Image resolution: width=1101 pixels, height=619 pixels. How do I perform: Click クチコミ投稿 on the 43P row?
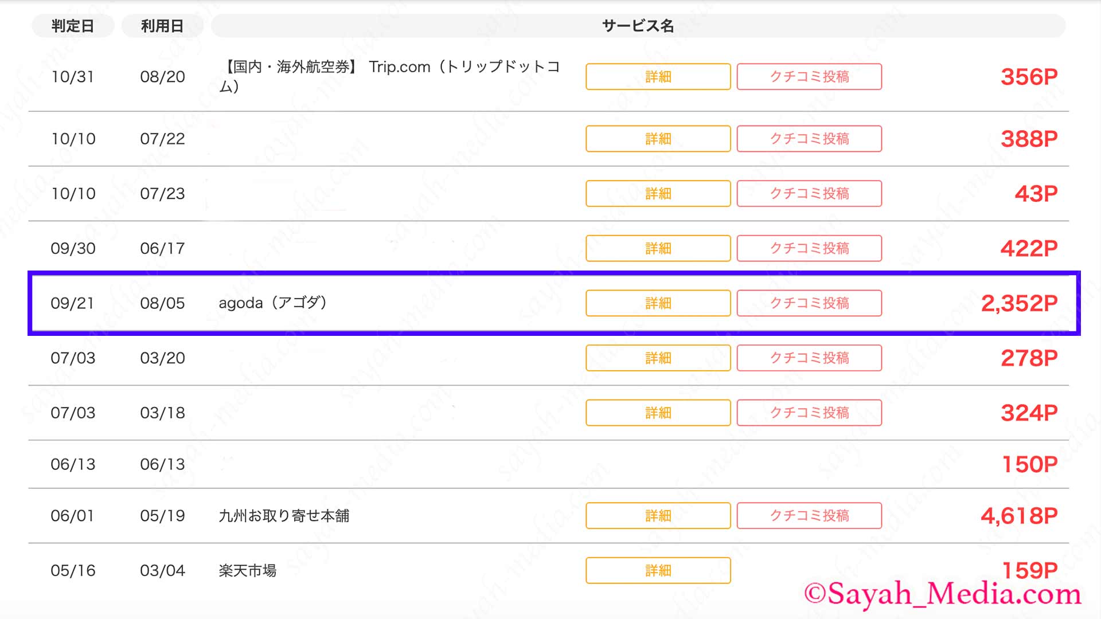[809, 194]
